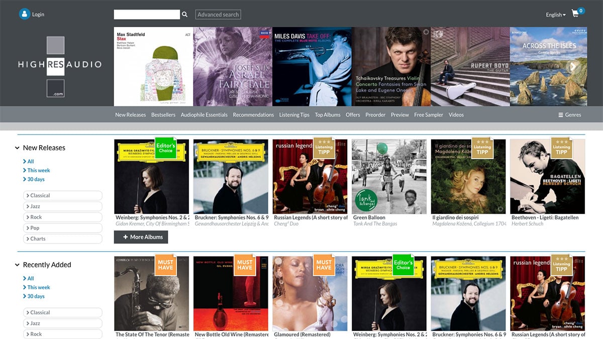
Task: Click the 'Cheng² Duo' artist name
Action: pyautogui.click(x=286, y=223)
